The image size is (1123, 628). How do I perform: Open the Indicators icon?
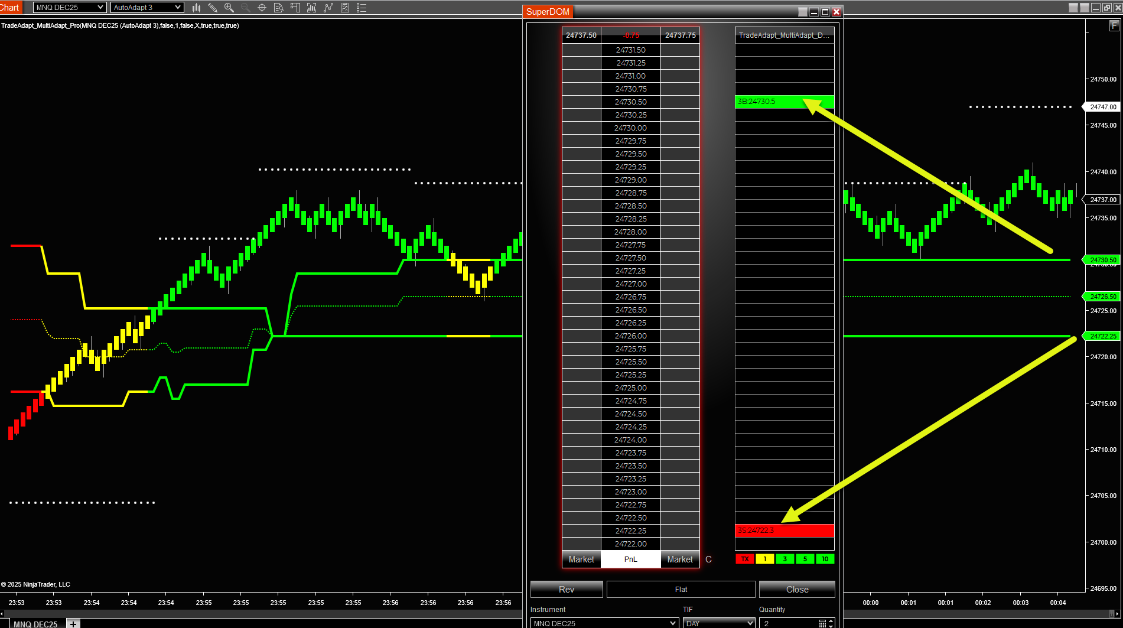[x=311, y=8]
